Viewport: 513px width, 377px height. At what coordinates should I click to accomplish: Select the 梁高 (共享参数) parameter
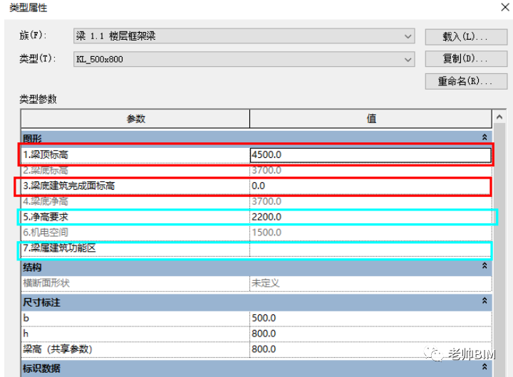coord(135,349)
